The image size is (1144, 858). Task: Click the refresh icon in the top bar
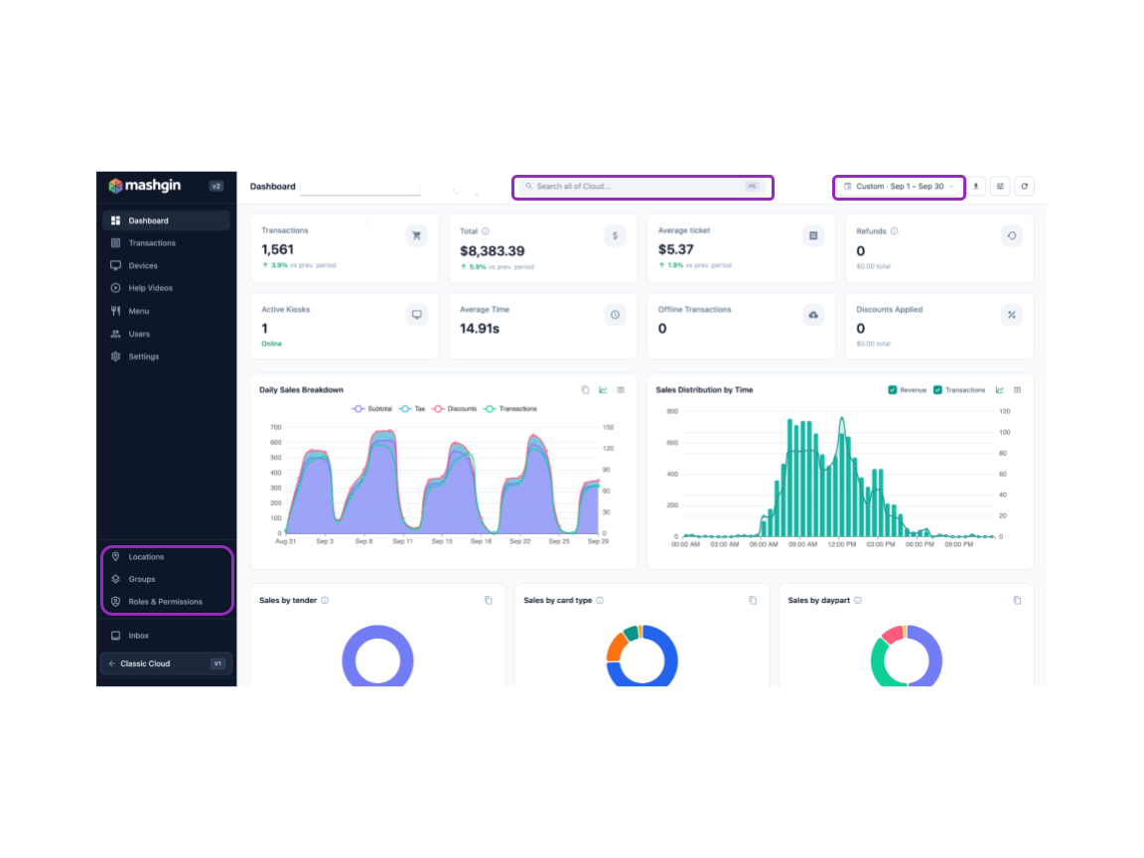pyautogui.click(x=1025, y=187)
